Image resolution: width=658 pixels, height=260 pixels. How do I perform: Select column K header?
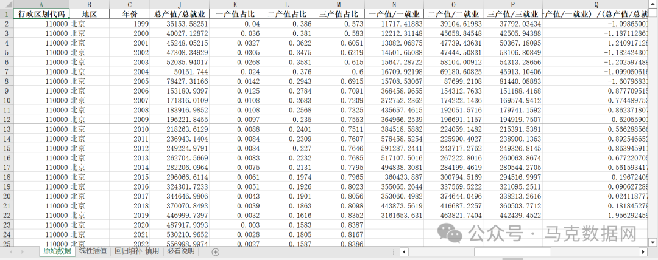click(235, 5)
